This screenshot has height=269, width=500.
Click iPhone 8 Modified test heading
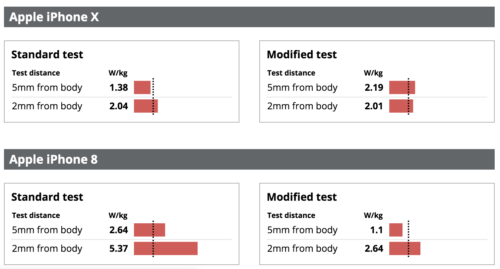pyautogui.click(x=302, y=197)
